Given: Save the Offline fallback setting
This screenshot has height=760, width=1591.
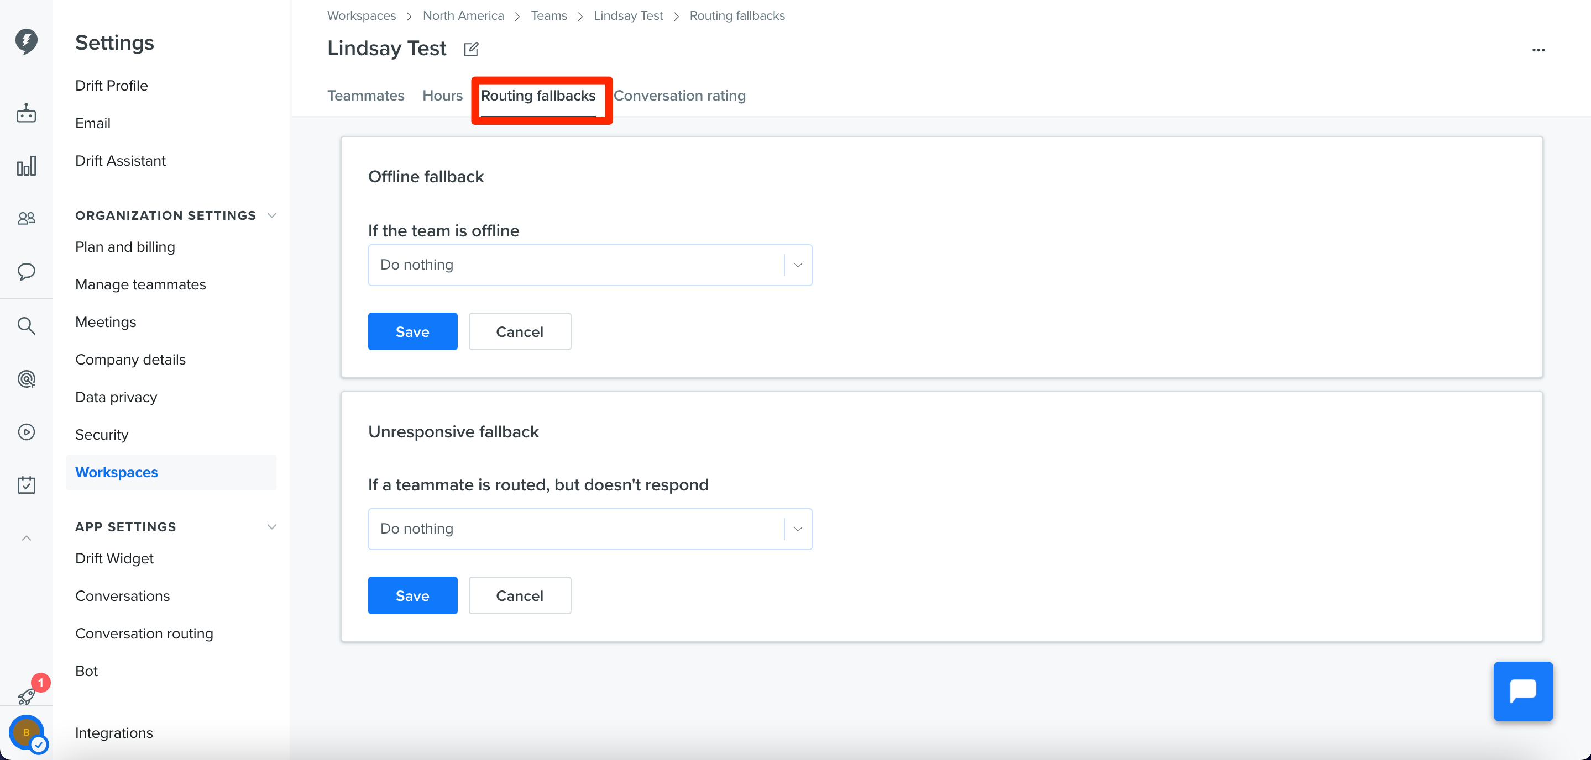Looking at the screenshot, I should 412,332.
